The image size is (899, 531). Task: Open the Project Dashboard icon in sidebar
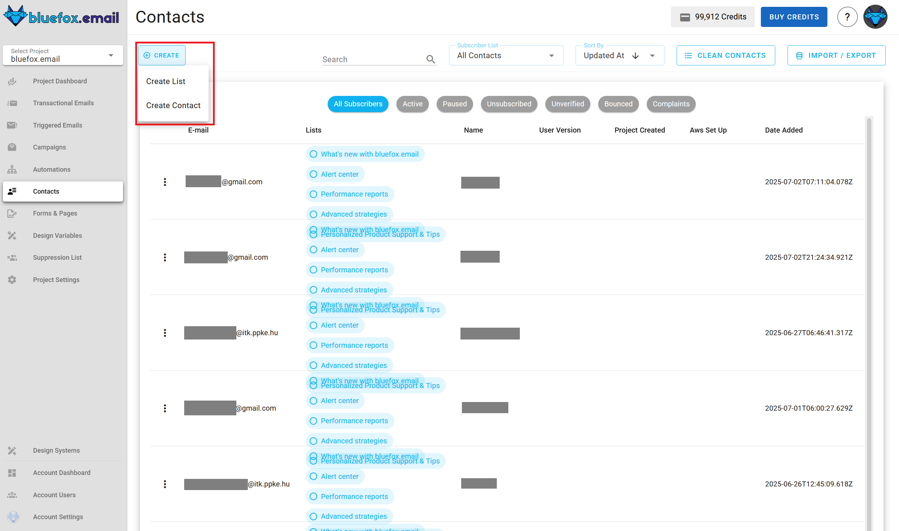[12, 81]
